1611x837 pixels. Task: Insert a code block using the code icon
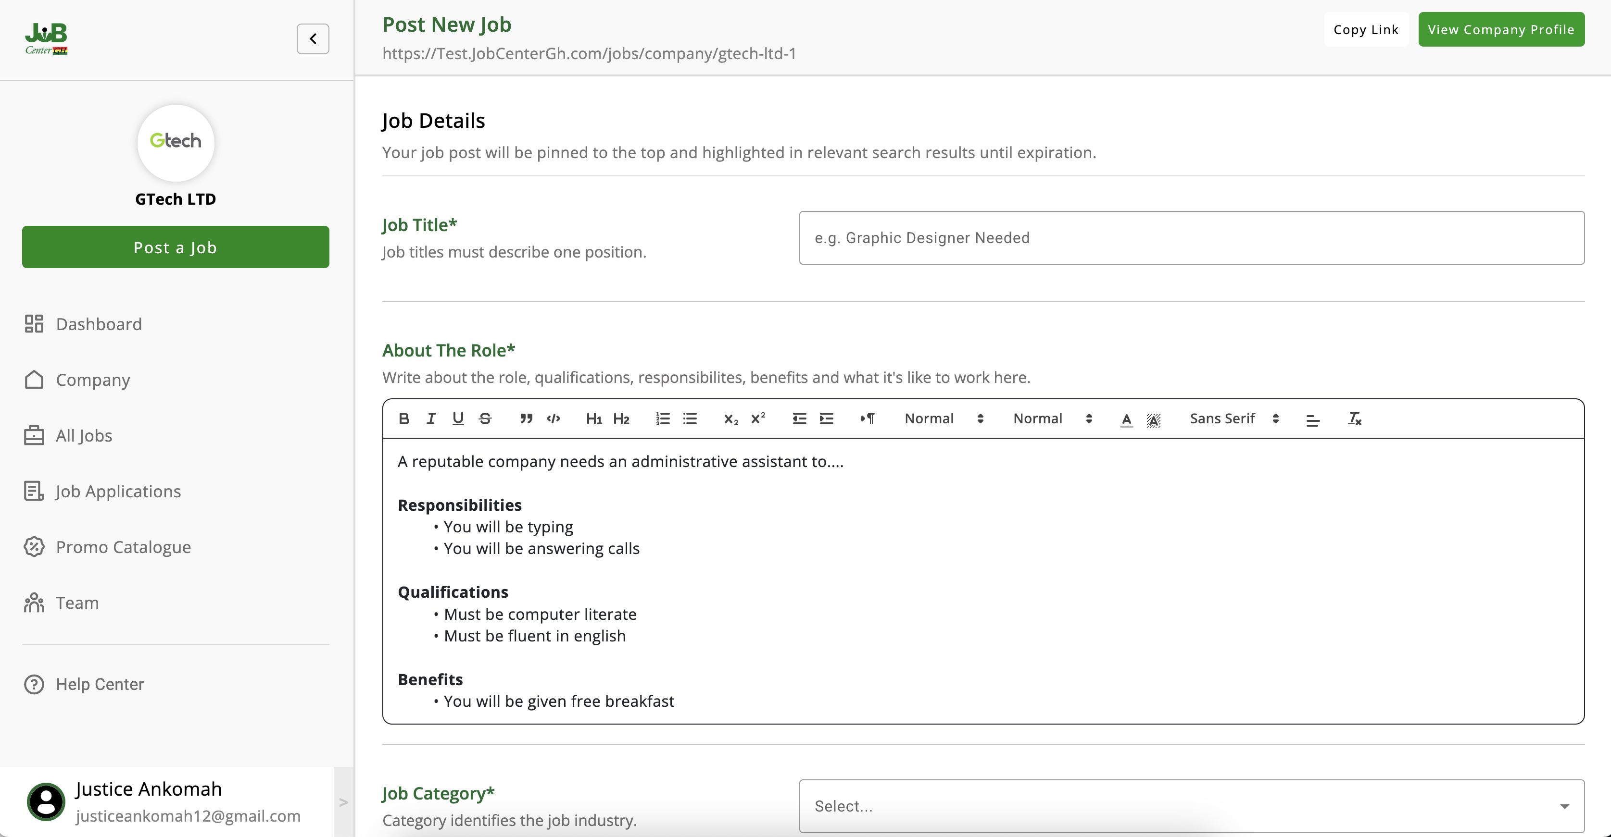pos(554,418)
